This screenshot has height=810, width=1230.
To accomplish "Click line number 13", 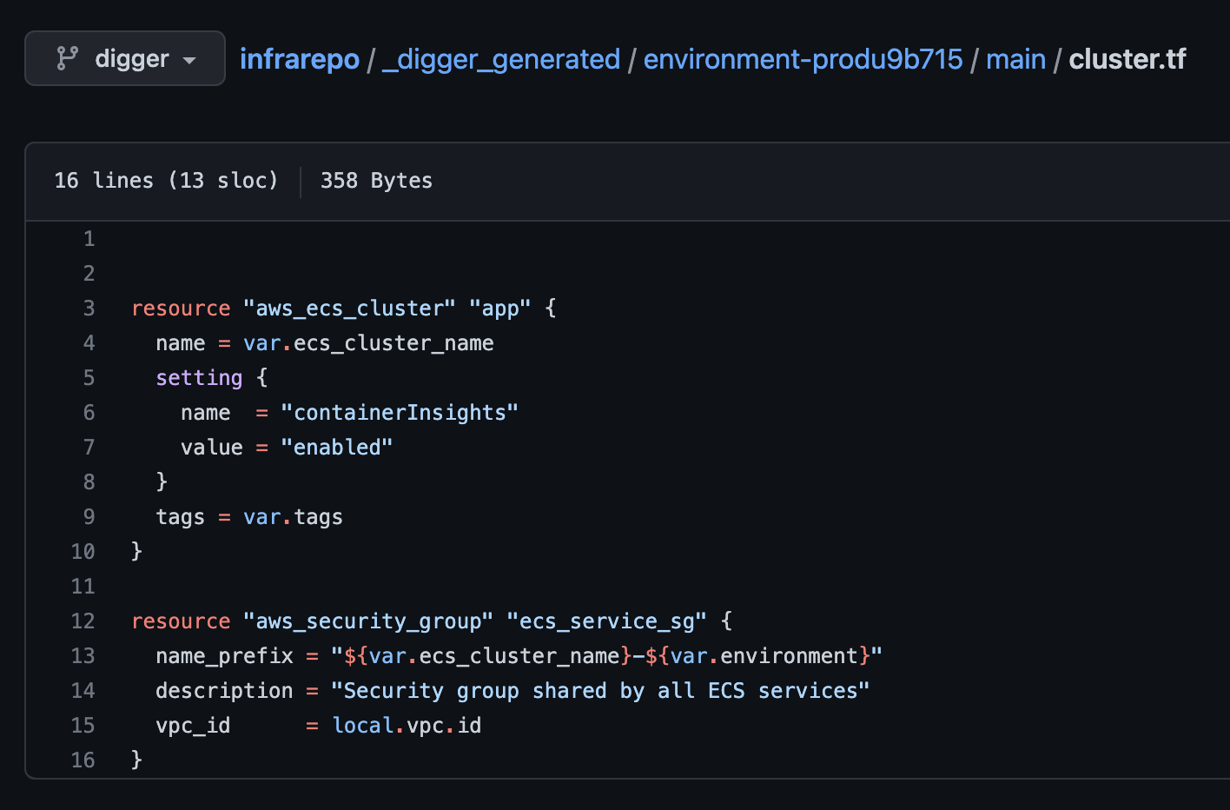I will click(x=83, y=656).
